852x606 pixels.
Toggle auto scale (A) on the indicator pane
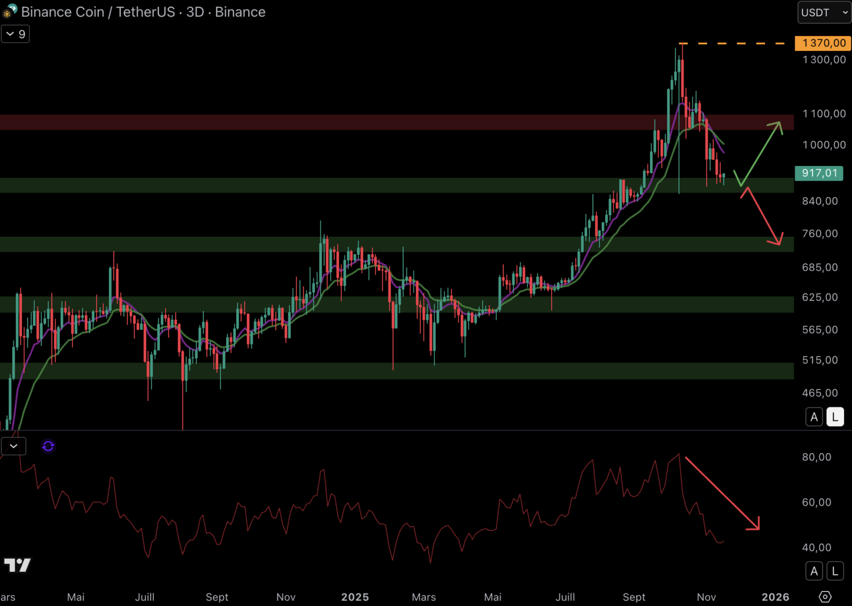tap(814, 571)
